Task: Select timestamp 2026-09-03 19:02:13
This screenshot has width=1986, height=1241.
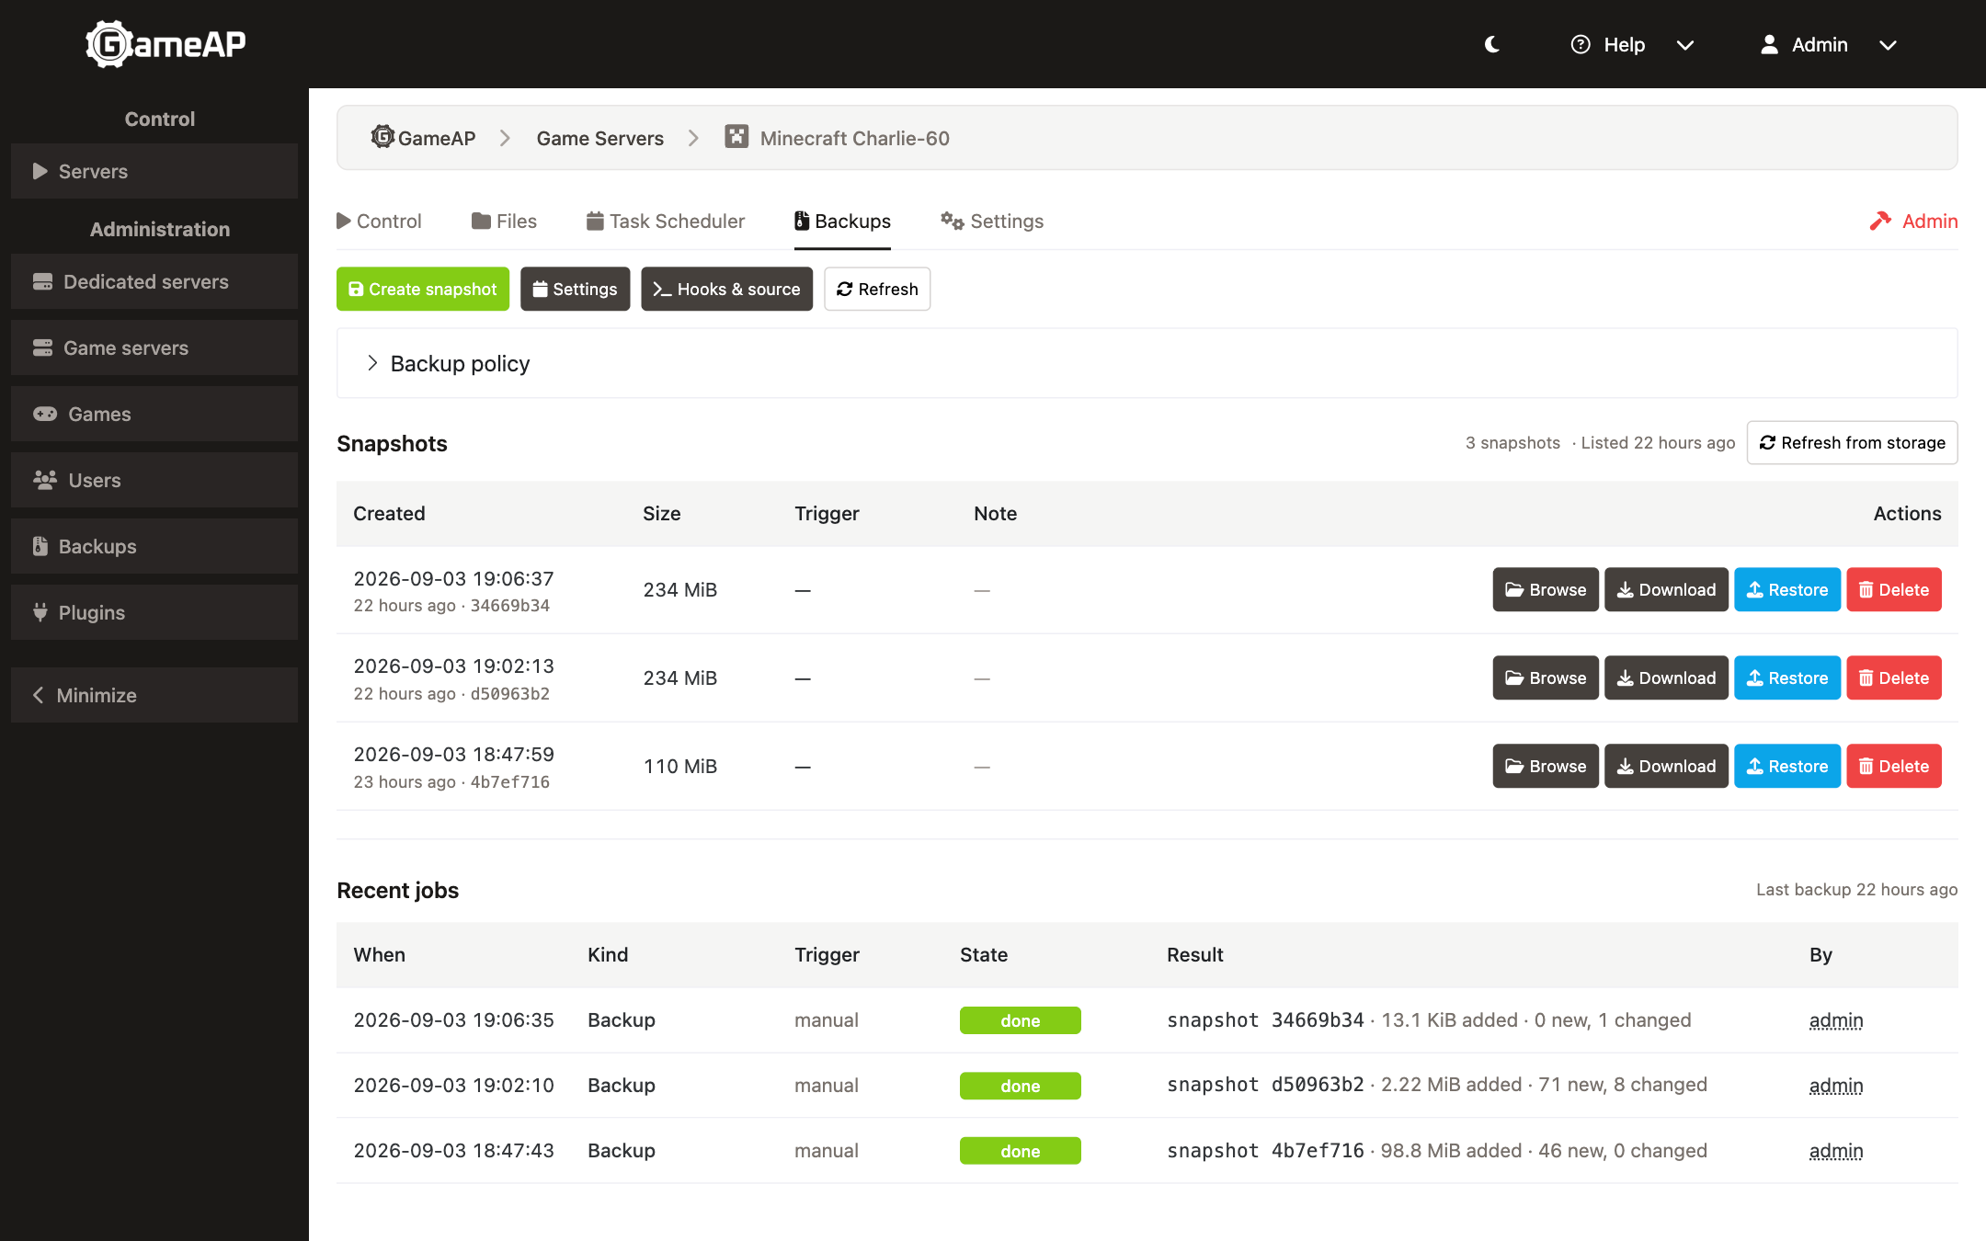Action: tap(454, 666)
